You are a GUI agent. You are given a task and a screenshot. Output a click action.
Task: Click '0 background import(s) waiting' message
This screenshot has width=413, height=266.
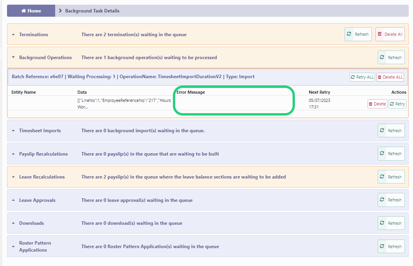143,131
